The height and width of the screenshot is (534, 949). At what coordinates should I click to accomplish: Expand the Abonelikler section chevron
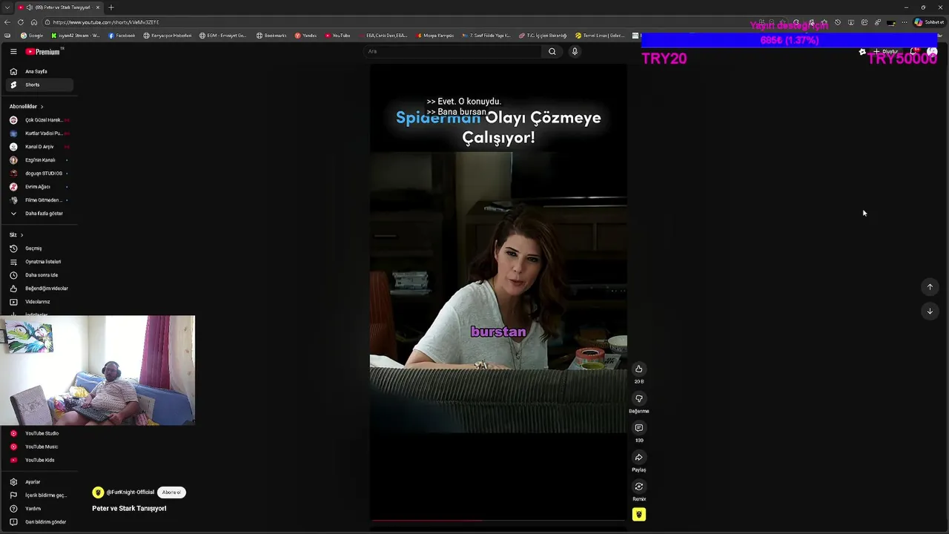pyautogui.click(x=42, y=107)
